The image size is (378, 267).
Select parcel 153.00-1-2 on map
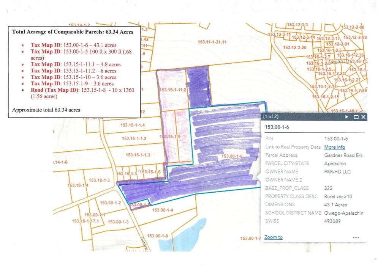coord(110,203)
